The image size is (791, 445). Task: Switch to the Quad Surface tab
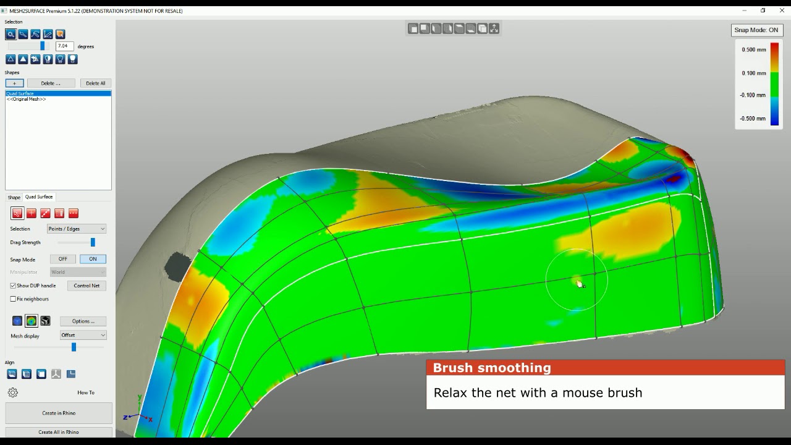(39, 197)
